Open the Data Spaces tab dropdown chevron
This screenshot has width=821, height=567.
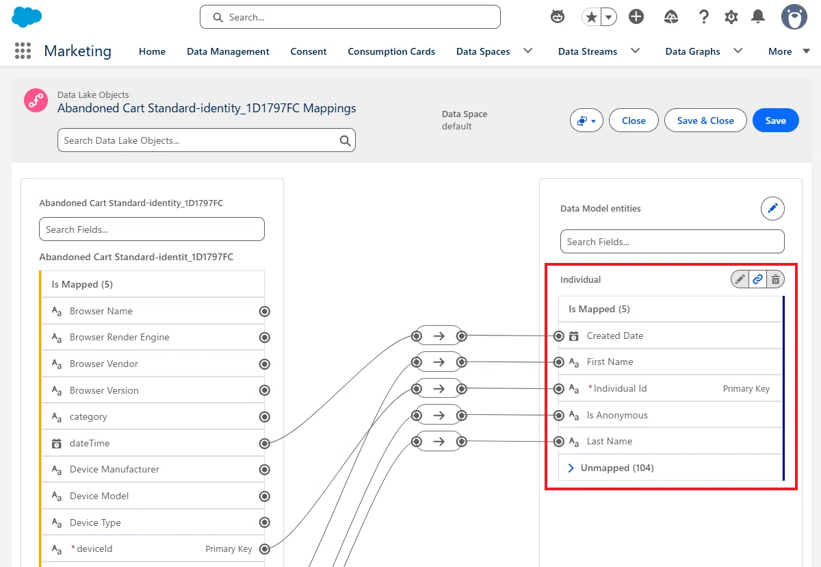(528, 51)
